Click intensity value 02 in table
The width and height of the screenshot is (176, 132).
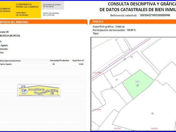click(53, 64)
